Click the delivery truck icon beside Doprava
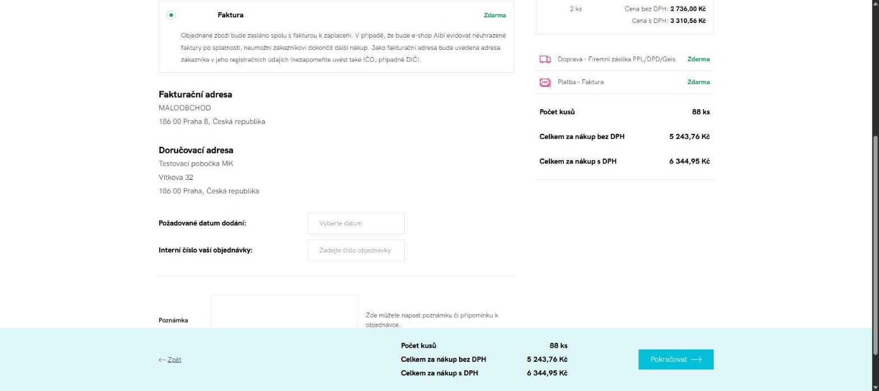This screenshot has width=879, height=391. tap(545, 59)
